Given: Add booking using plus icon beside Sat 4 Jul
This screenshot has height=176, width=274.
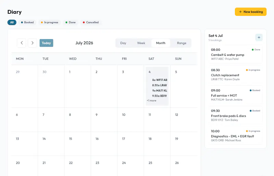Looking at the screenshot, I should pos(259,37).
